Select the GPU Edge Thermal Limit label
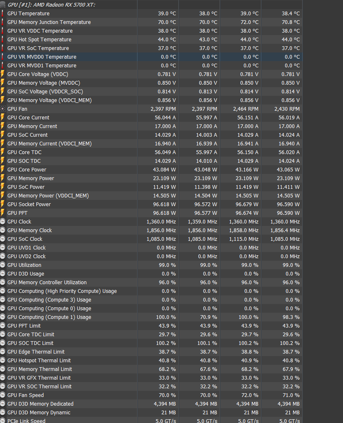Image resolution: width=343 pixels, height=423 pixels. (36, 352)
